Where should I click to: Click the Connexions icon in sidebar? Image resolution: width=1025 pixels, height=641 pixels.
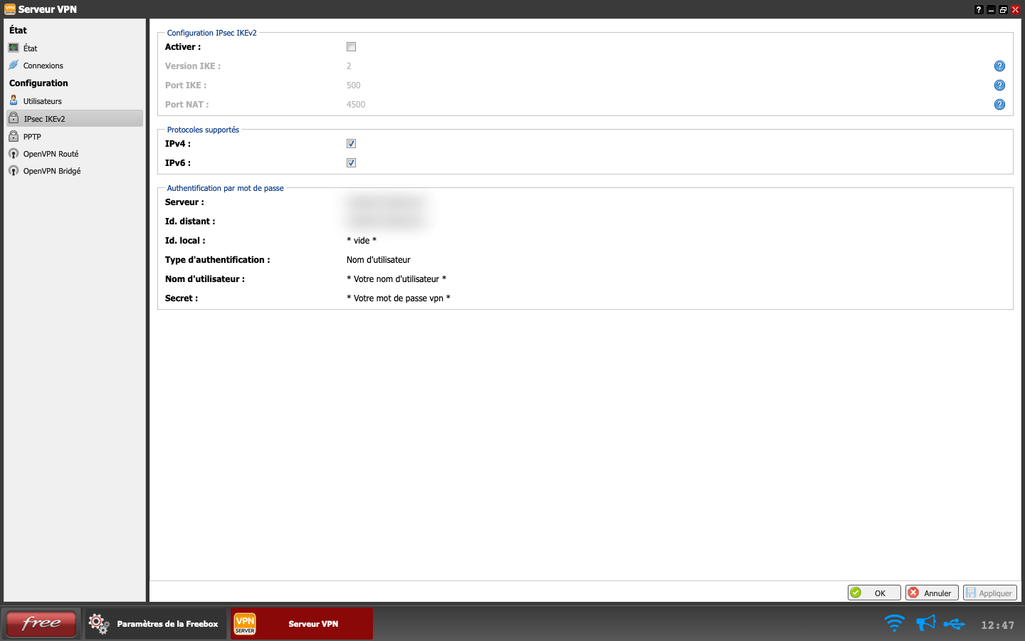[x=14, y=65]
